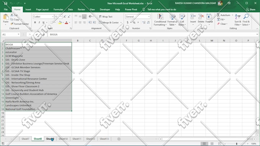This screenshot has height=146, width=260.
Task: Click the zoom slider handle
Action: coord(237,144)
